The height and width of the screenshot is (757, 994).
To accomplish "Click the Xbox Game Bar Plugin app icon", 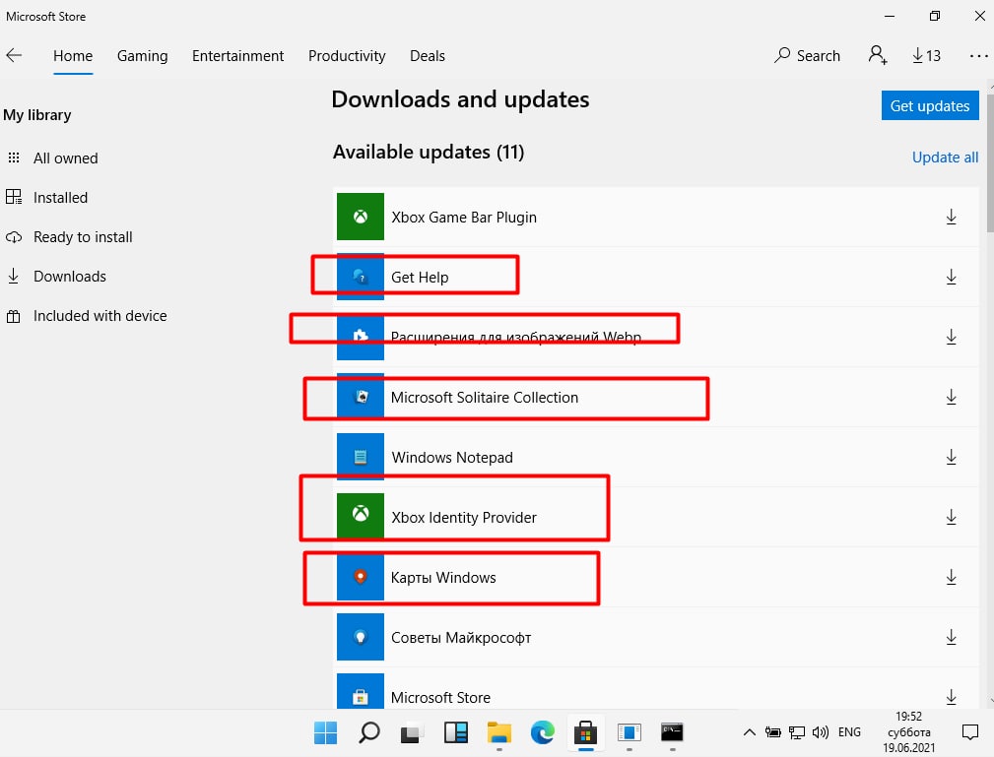I will coord(361,217).
